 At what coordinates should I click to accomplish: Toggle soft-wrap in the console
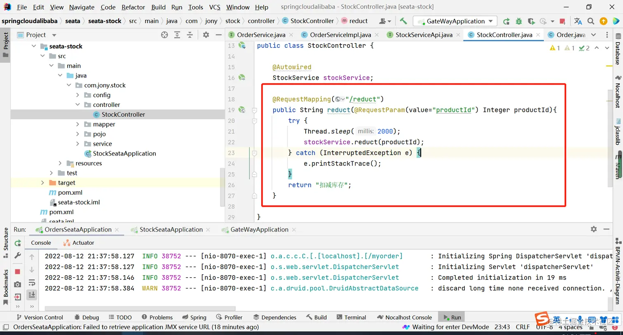click(32, 283)
